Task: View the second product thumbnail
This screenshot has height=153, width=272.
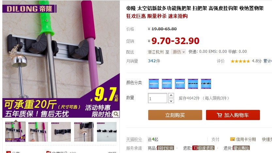Action: pos(38,132)
